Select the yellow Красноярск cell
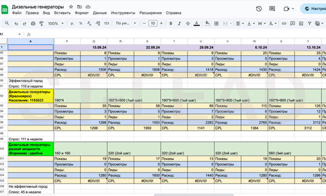This screenshot has height=196, width=326. pyautogui.click(x=30, y=96)
